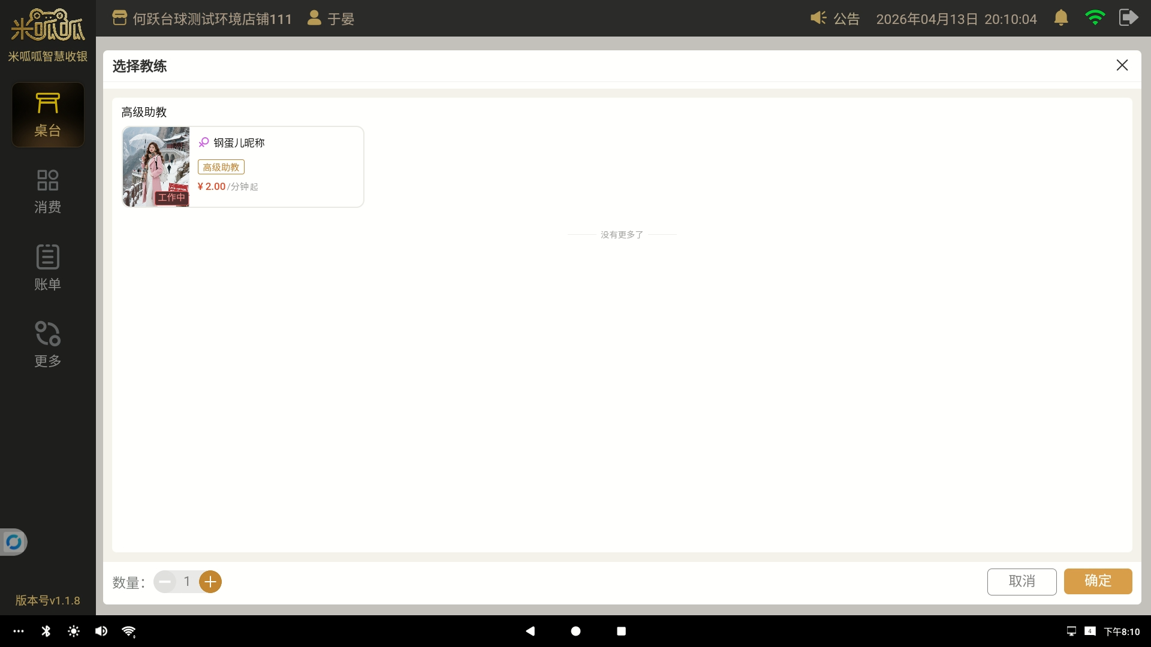The image size is (1151, 647).
Task: Go to 消费 consumption page
Action: 48,192
